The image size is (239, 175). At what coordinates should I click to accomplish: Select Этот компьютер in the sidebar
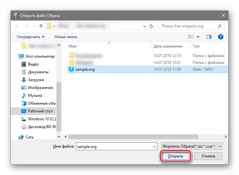37,56
